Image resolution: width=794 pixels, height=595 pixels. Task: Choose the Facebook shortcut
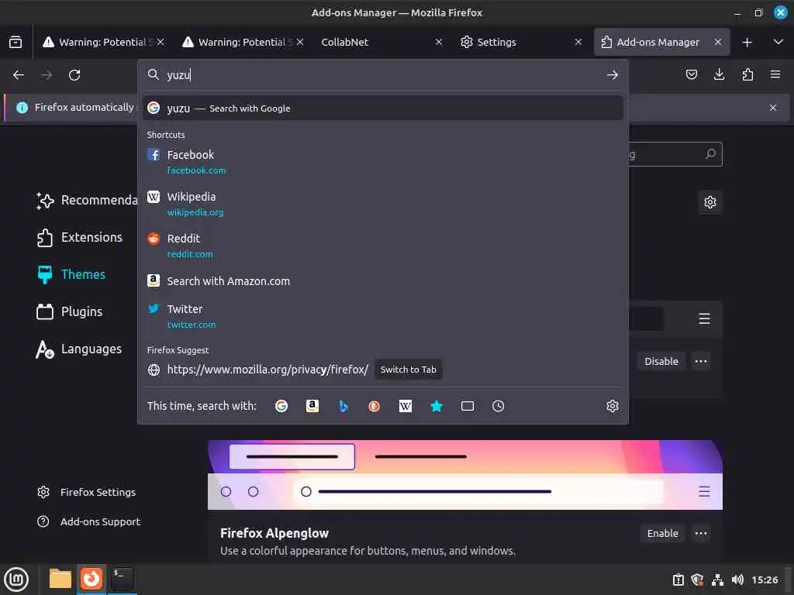[383, 162]
